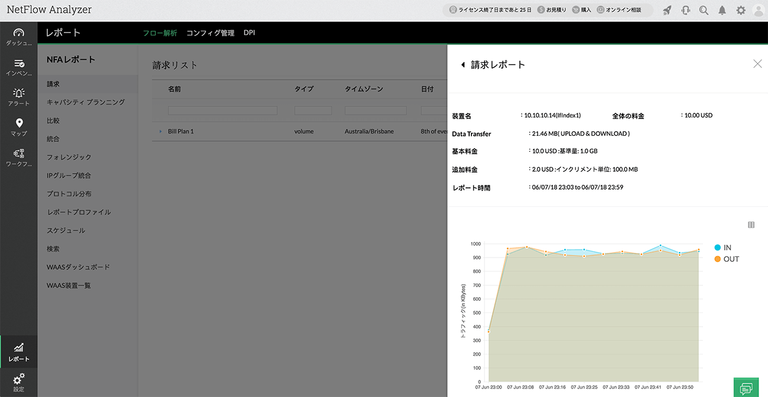Open キャパシティ プランニング report
This screenshot has width=768, height=397.
point(86,102)
